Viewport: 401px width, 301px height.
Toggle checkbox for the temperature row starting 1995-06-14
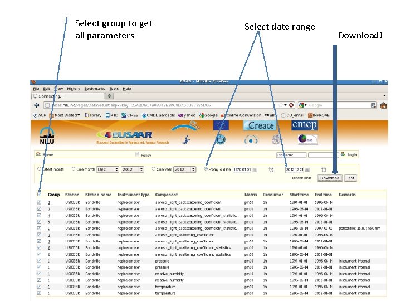(x=39, y=293)
